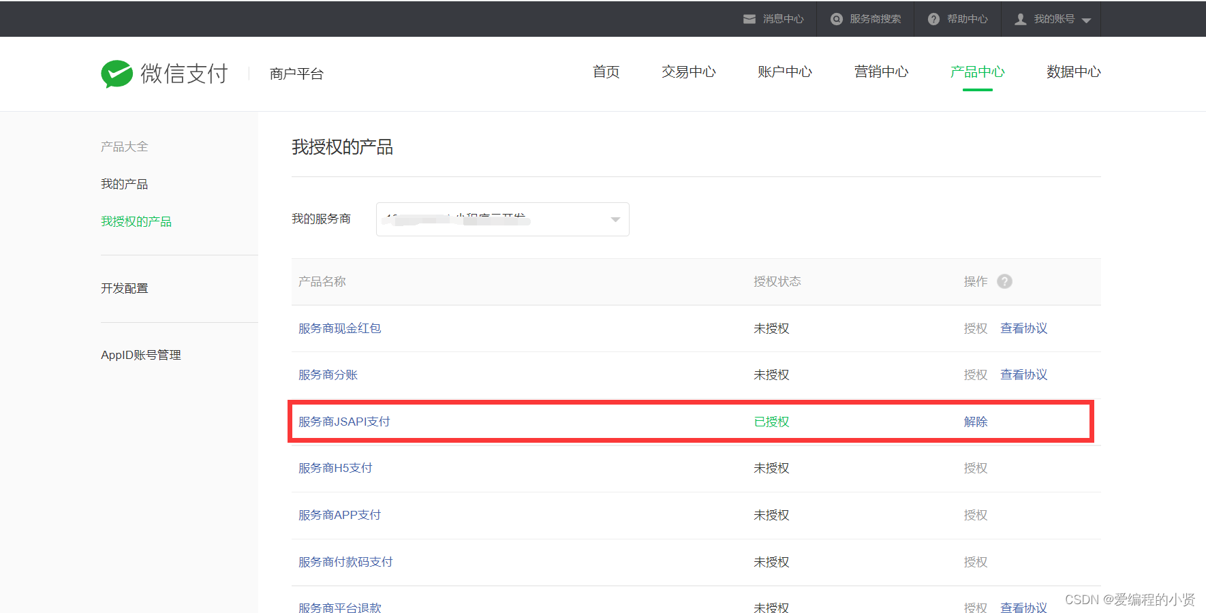Image resolution: width=1206 pixels, height=613 pixels.
Task: Click the 商户平台 label by the logo
Action: (x=296, y=74)
